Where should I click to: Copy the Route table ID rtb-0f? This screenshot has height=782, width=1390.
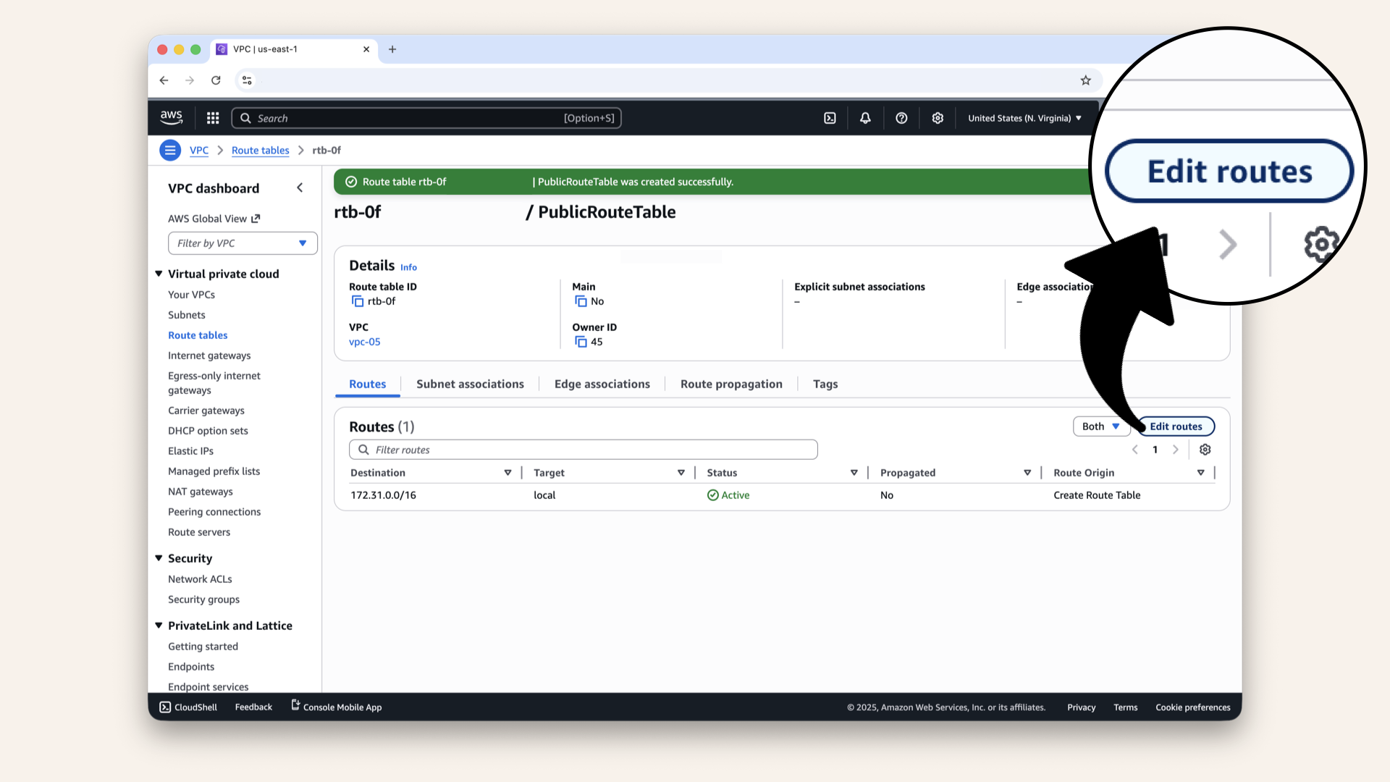point(358,301)
